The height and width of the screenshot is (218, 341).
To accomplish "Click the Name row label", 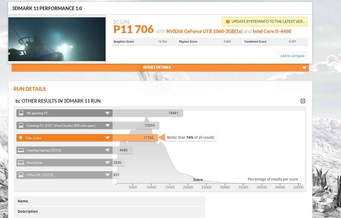I will pos(23,201).
